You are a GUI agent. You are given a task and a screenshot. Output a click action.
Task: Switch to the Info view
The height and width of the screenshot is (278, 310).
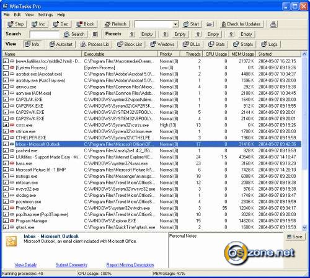click(32, 45)
